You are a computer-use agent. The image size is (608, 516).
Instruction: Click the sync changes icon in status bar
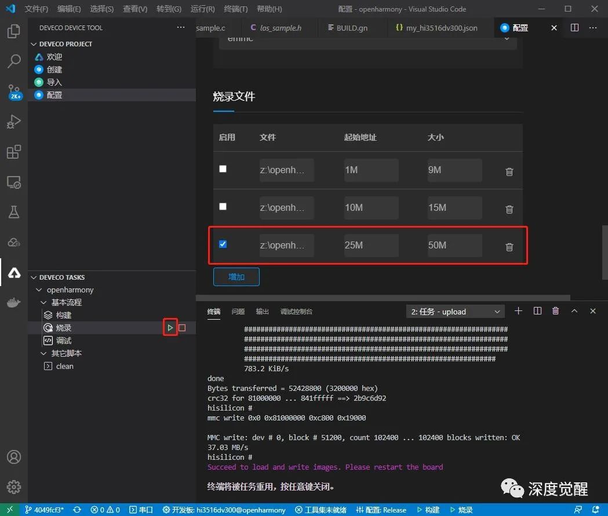(x=77, y=510)
